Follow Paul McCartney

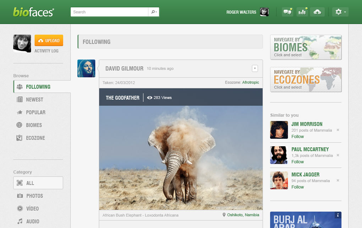[298, 162]
